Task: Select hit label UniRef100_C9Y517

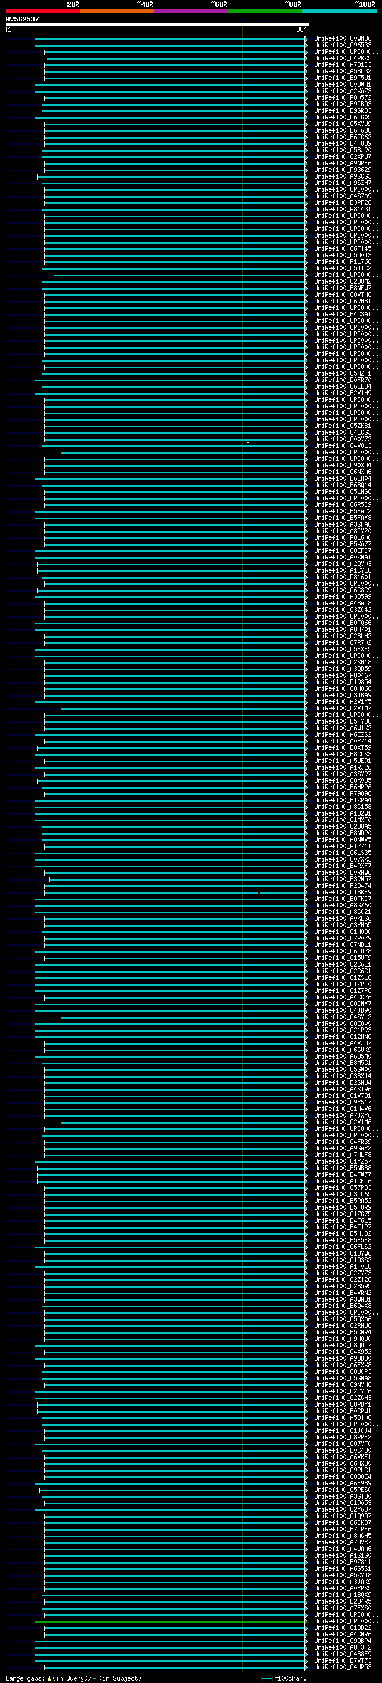Action: point(343,1102)
